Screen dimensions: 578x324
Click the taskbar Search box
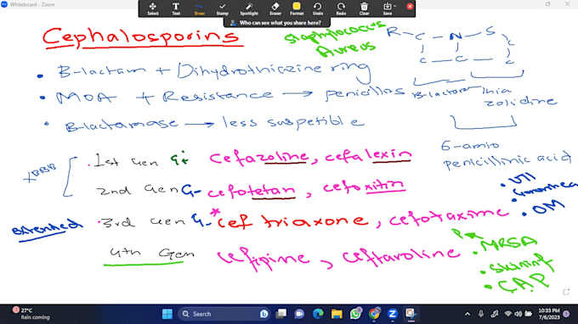(224, 314)
